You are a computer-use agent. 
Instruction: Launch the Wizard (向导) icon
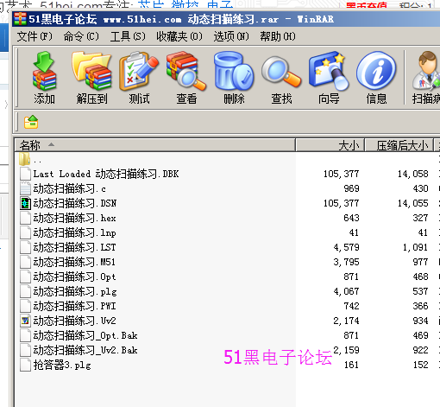tap(329, 78)
